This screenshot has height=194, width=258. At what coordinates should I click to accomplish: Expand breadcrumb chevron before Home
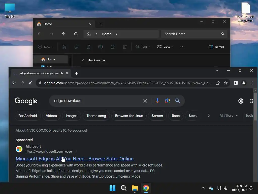[96, 34]
